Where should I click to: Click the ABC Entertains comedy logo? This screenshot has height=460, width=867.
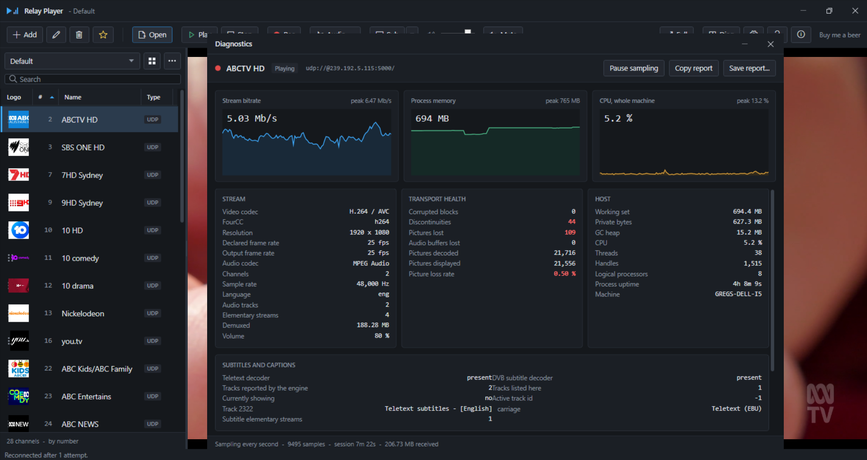[x=19, y=396]
